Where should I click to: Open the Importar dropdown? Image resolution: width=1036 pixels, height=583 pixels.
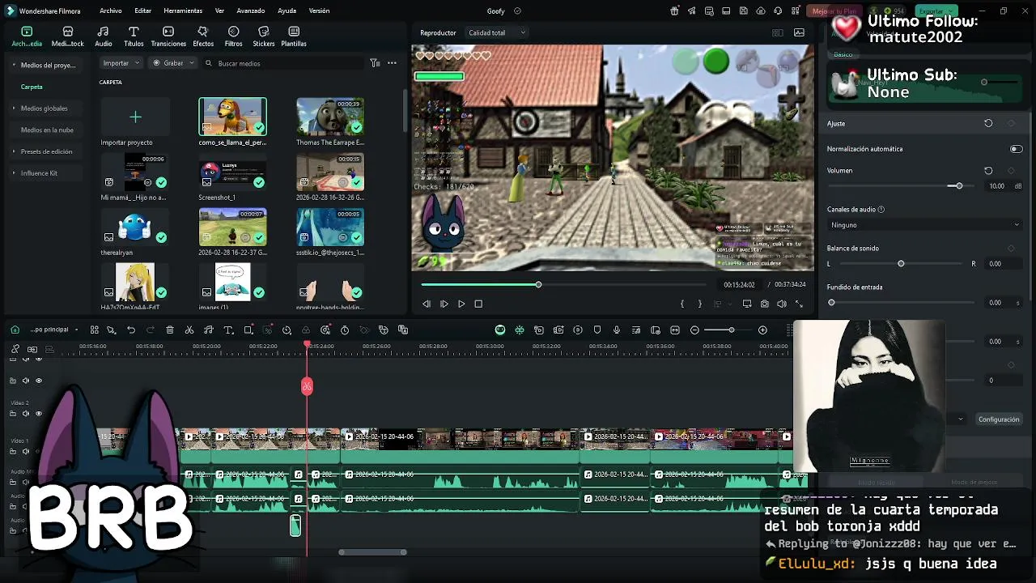121,63
